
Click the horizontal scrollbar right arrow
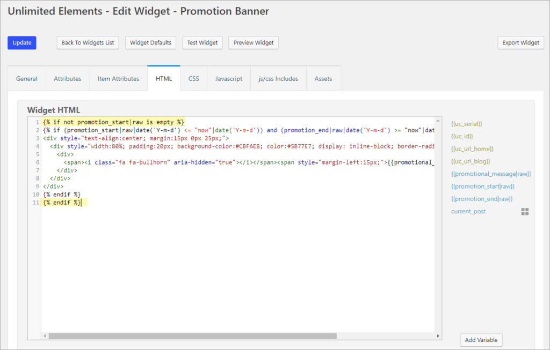coord(438,336)
